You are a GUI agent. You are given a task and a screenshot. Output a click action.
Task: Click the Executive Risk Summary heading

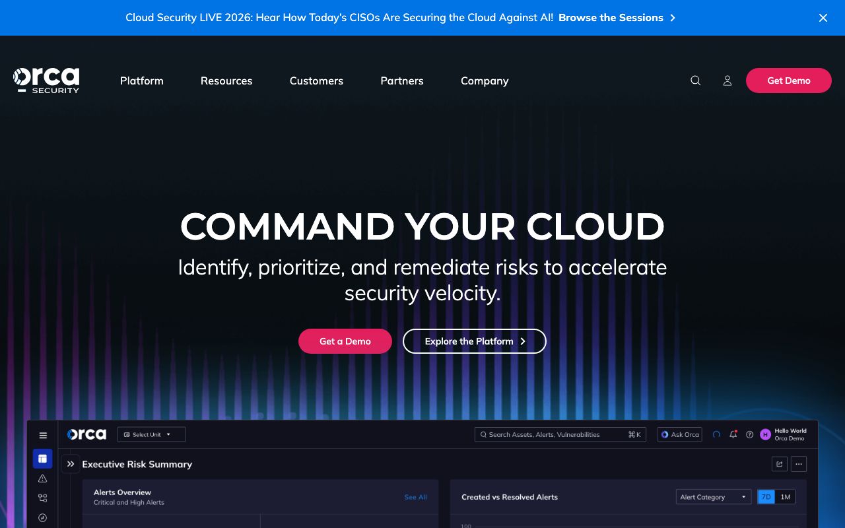(137, 464)
